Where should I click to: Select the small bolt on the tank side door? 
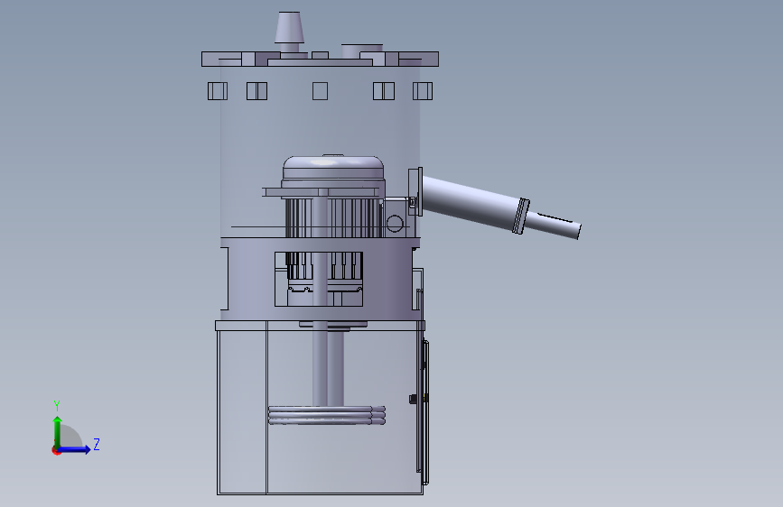(x=413, y=399)
